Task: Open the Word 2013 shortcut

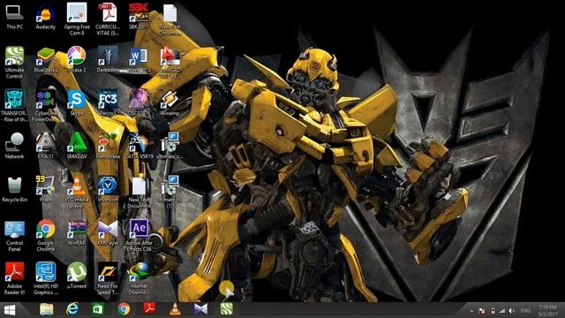Action: tap(139, 60)
